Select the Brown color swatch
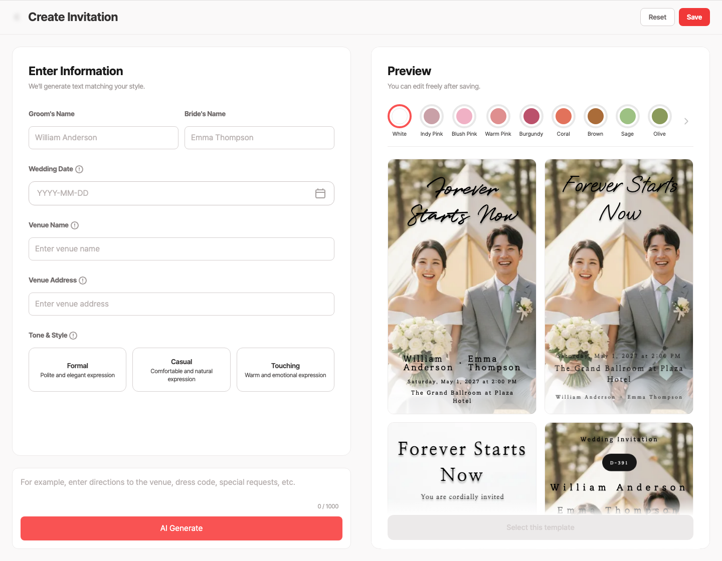 (x=596, y=116)
